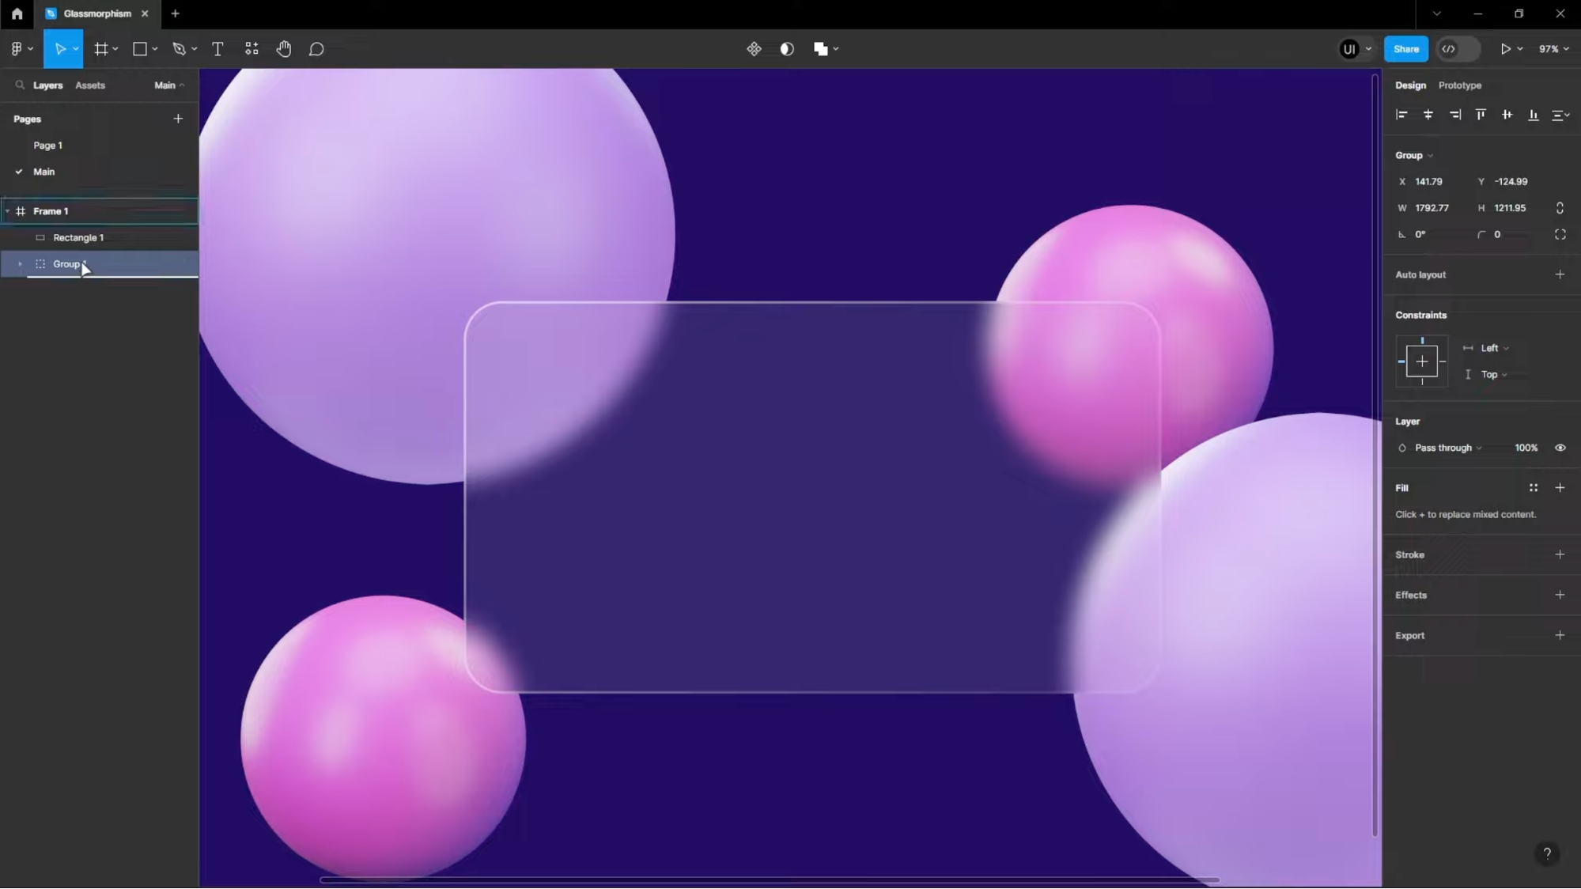
Task: Click the layer opacity 100% field
Action: coord(1526,448)
